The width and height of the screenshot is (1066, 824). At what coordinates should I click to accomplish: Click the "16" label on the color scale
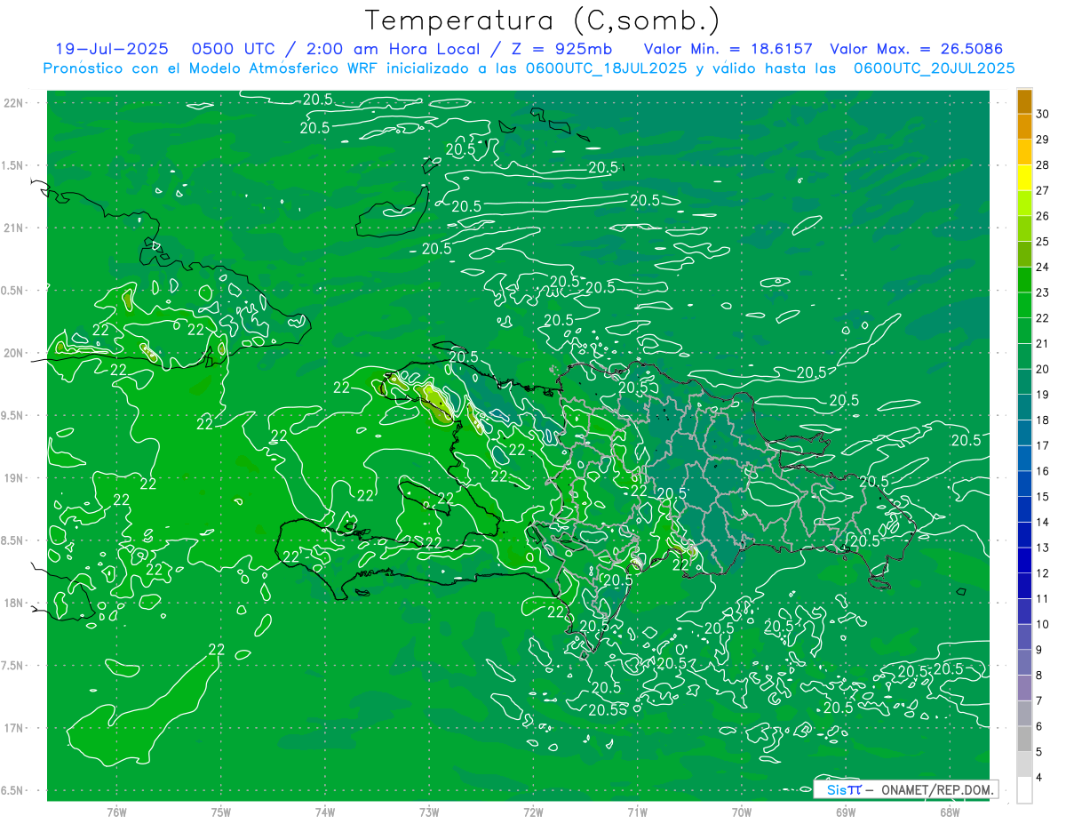coord(1043,471)
